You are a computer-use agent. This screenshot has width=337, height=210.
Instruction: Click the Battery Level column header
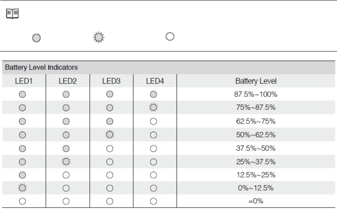[256, 81]
